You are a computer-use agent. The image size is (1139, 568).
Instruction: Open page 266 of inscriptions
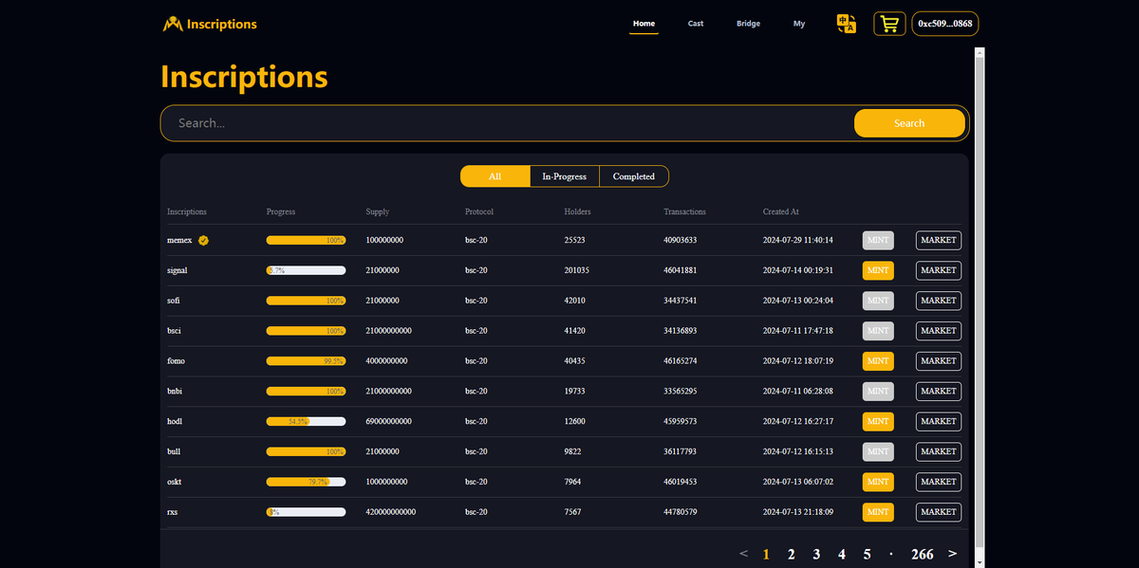pyautogui.click(x=922, y=553)
